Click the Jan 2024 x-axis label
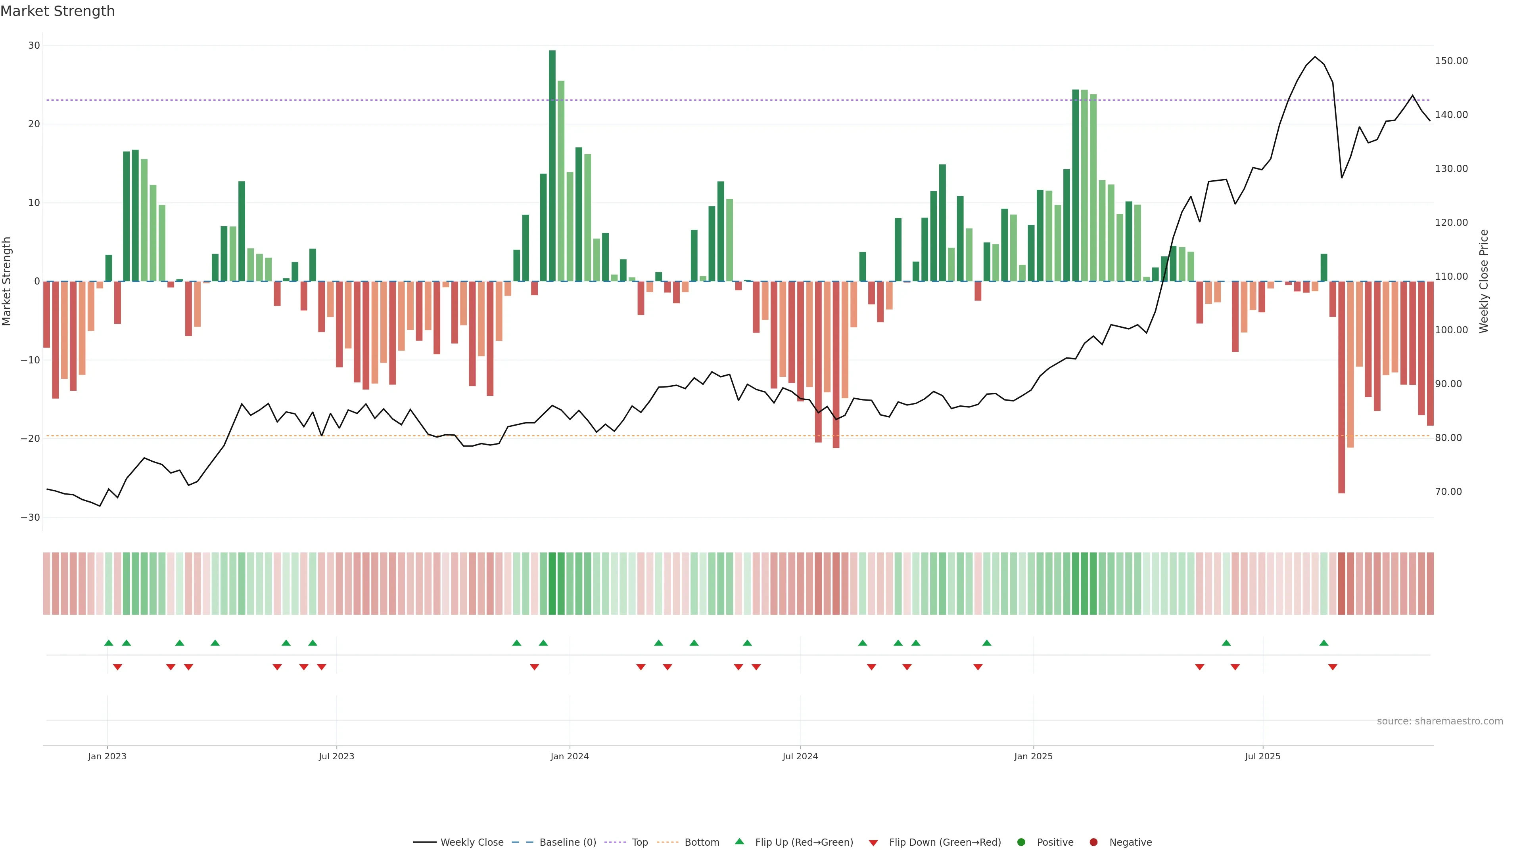 tap(570, 756)
